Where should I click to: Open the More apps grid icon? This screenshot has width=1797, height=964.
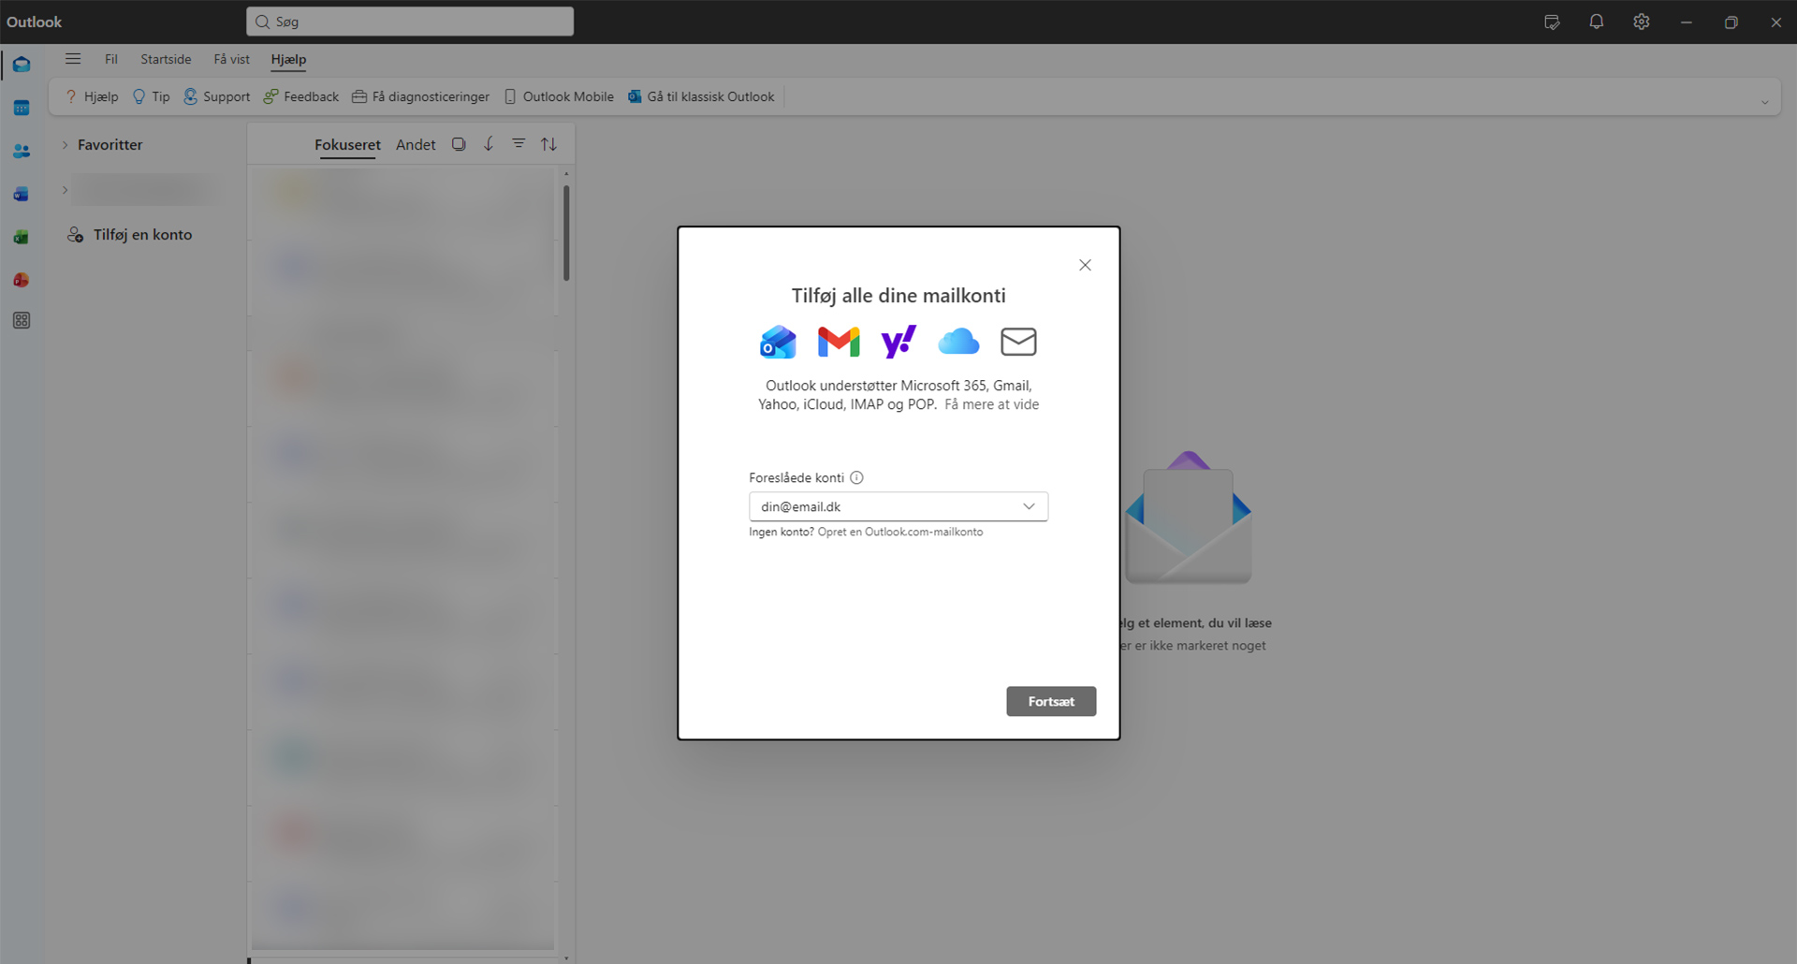[x=22, y=321]
